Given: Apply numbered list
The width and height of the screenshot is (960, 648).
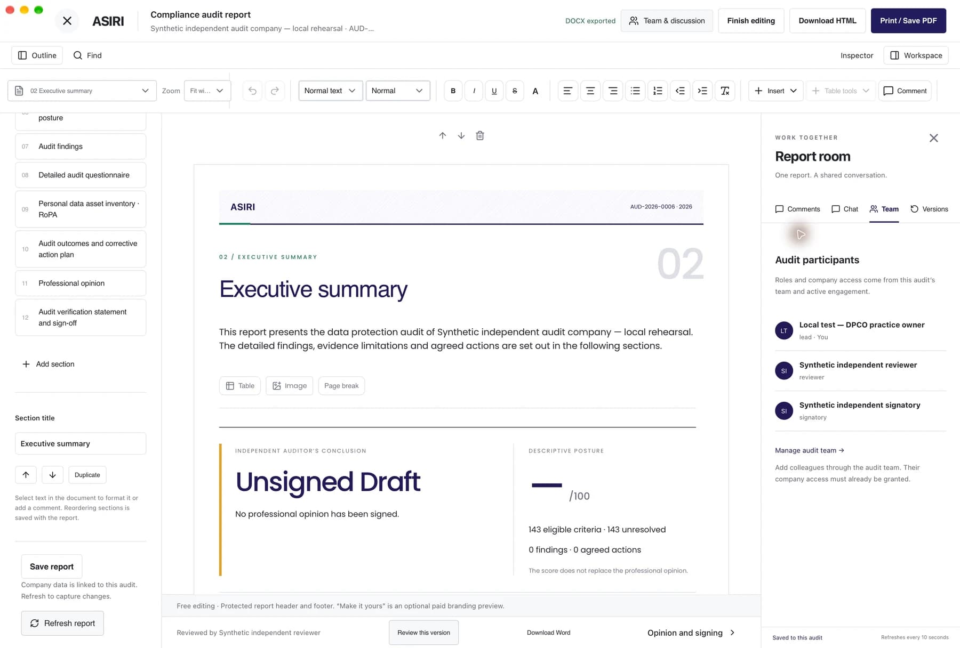Looking at the screenshot, I should tap(658, 91).
